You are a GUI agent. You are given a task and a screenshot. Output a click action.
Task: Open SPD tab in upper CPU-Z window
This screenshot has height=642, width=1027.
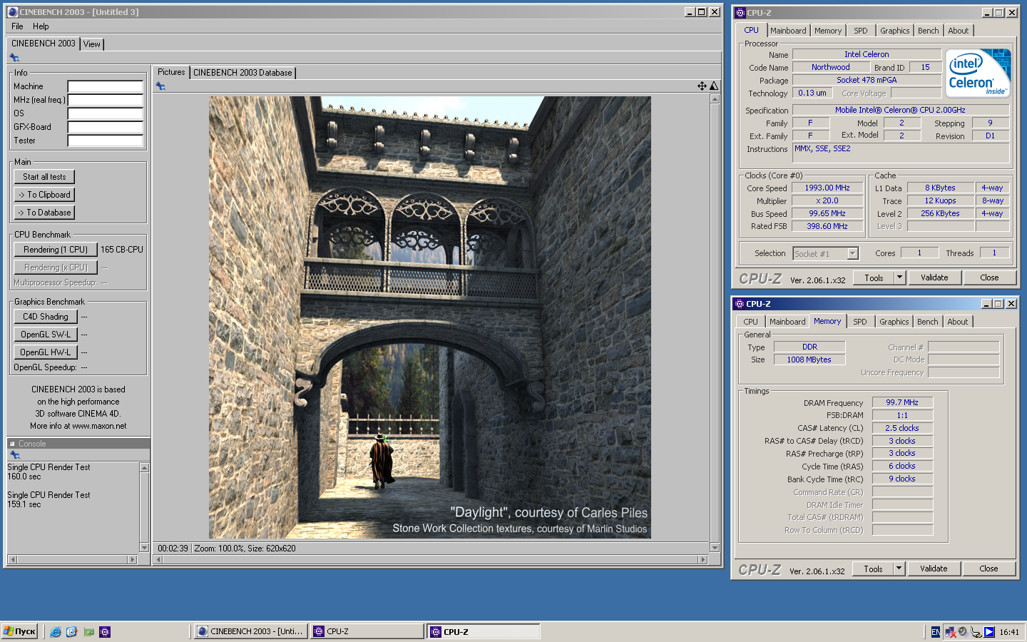click(861, 31)
